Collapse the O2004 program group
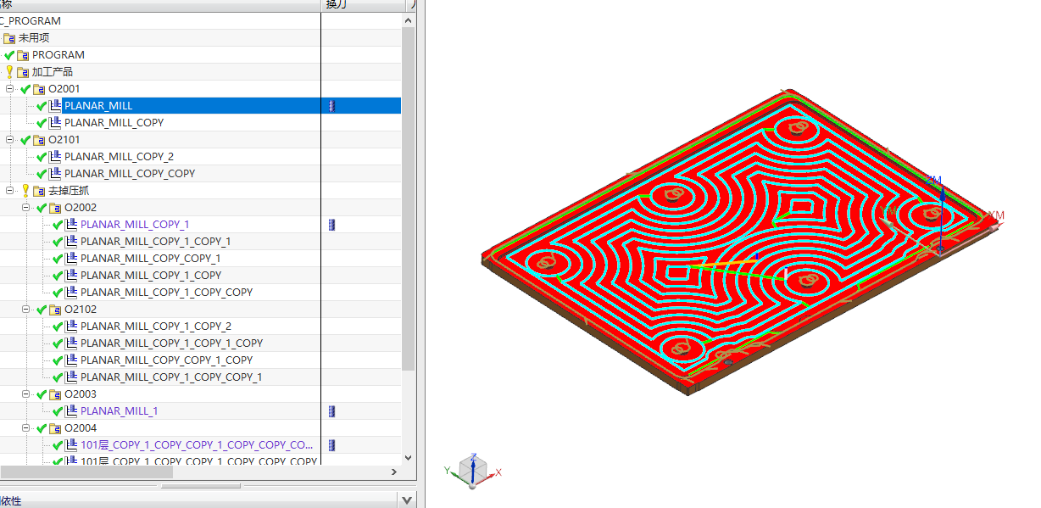This screenshot has width=1041, height=508. (x=26, y=428)
